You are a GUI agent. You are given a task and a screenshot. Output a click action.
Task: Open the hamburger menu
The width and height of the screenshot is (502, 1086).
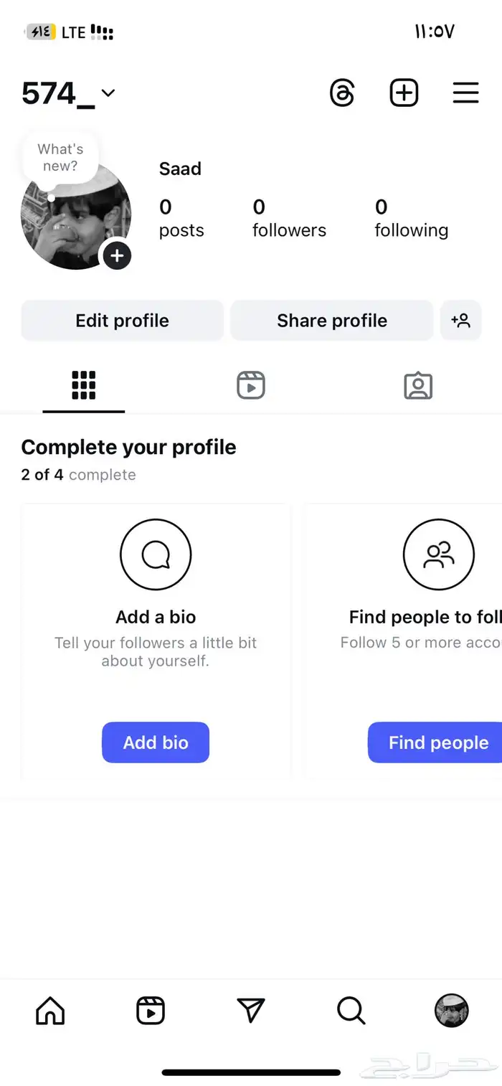click(465, 93)
